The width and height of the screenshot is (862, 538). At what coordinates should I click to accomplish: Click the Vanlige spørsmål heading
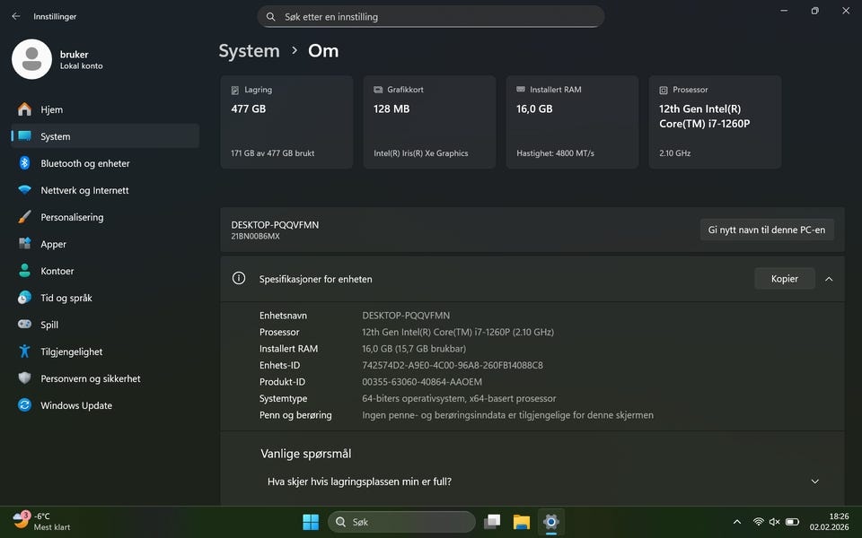coord(305,454)
